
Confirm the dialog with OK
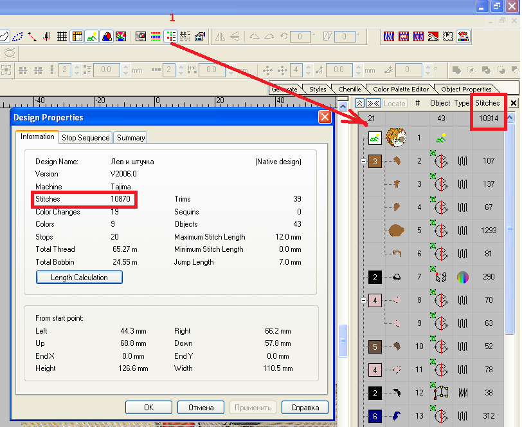point(148,408)
